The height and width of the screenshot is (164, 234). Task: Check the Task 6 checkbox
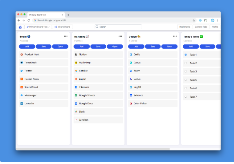pyautogui.click(x=186, y=88)
